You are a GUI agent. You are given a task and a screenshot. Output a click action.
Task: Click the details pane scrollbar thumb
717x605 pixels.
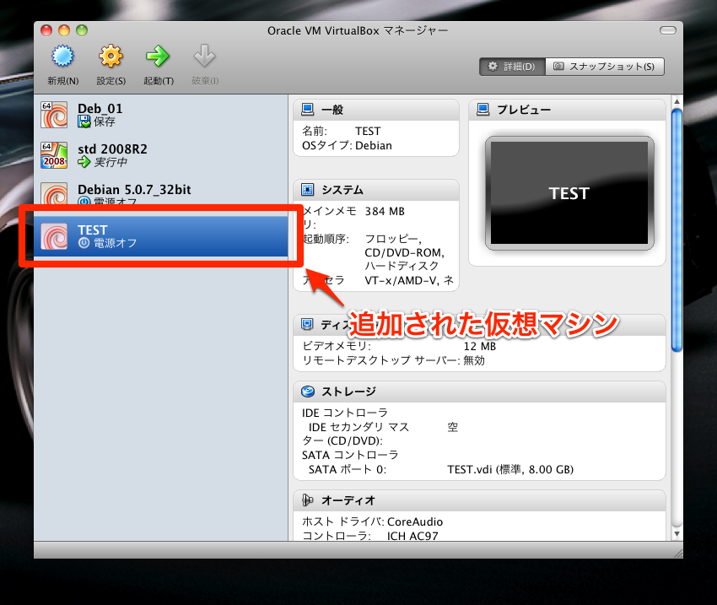677,230
